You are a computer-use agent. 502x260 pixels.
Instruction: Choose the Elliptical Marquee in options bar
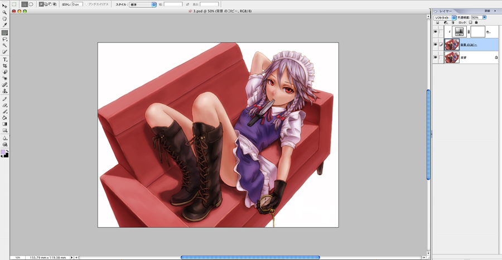click(x=31, y=4)
